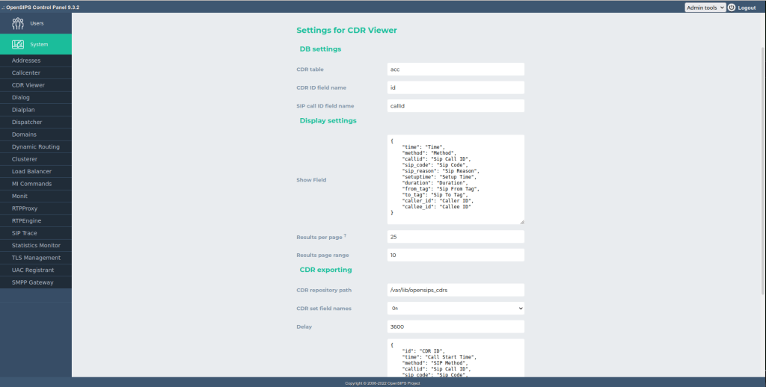Click the System monitor icon in sidebar
Screen dimensions: 766x387
(18, 44)
